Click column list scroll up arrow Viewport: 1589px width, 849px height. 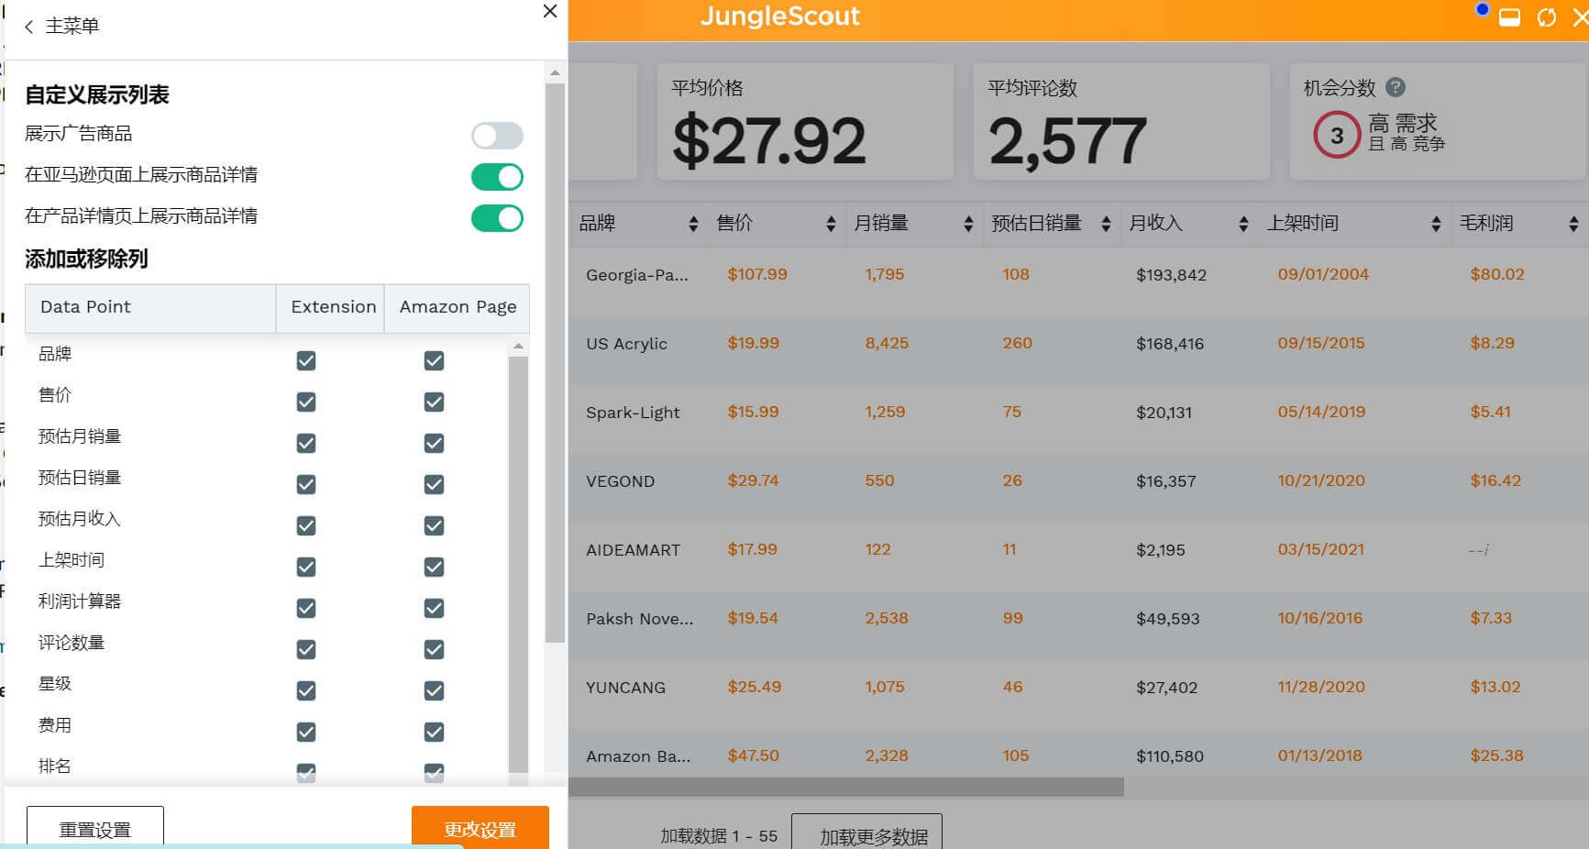518,347
